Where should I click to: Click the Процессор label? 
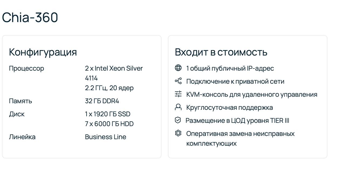click(26, 68)
